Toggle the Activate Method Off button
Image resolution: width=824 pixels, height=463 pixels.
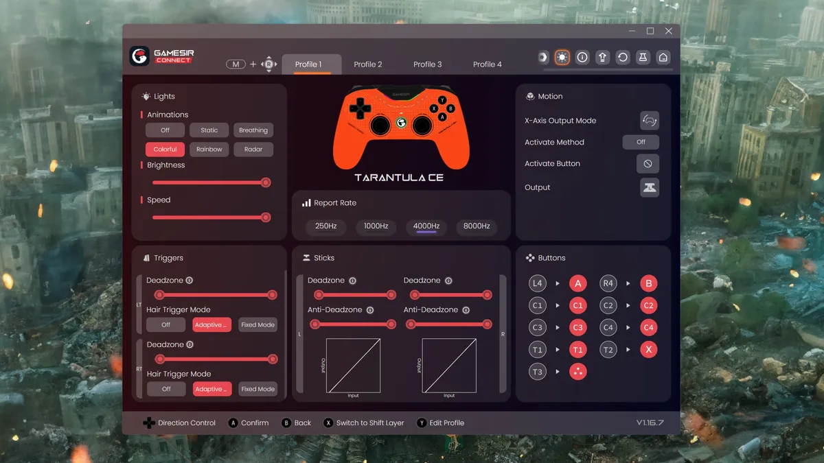[x=641, y=142]
